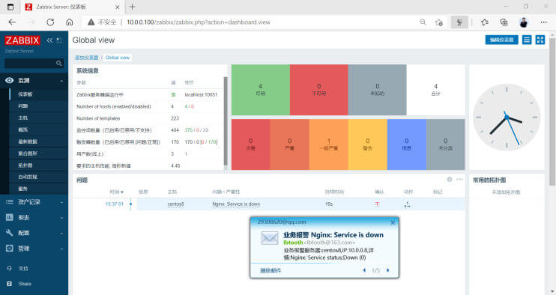Close the email notification popup
Viewport: 556px width, 295px height.
393,223
